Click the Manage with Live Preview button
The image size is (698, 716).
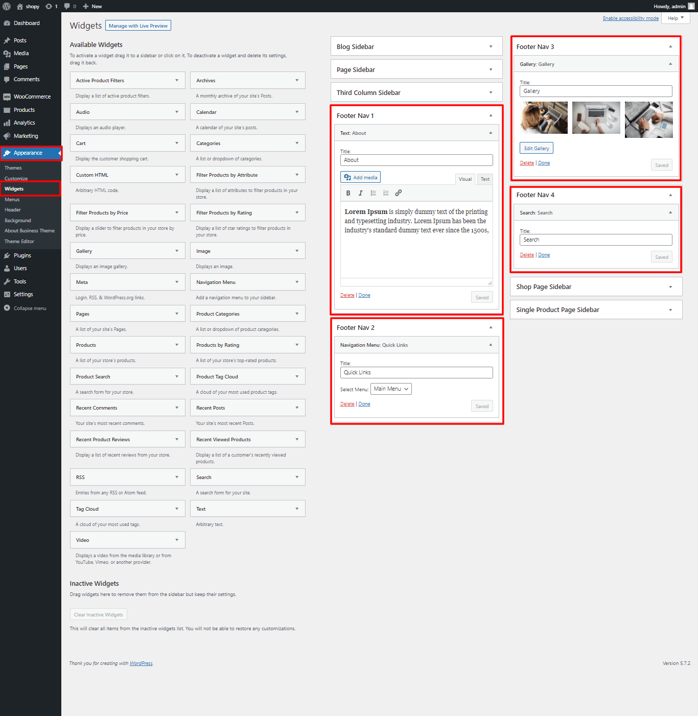(138, 26)
